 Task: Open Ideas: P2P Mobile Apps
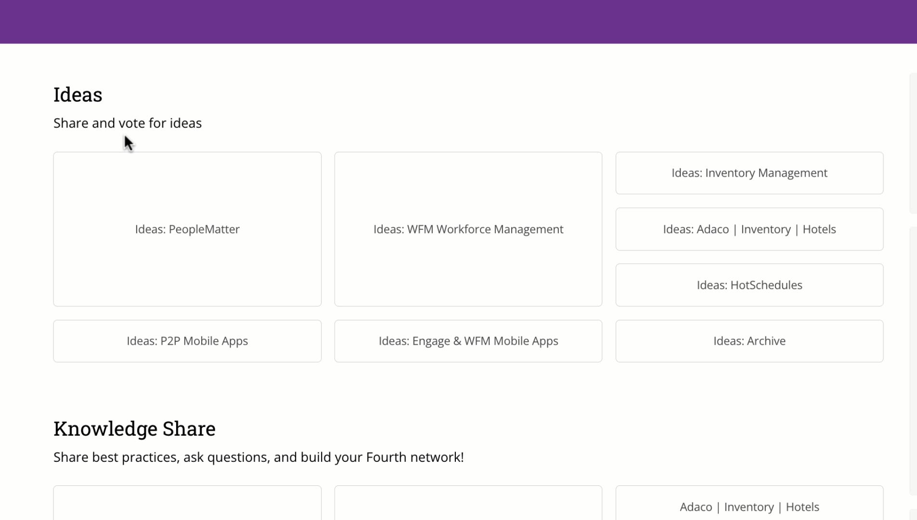(x=187, y=341)
